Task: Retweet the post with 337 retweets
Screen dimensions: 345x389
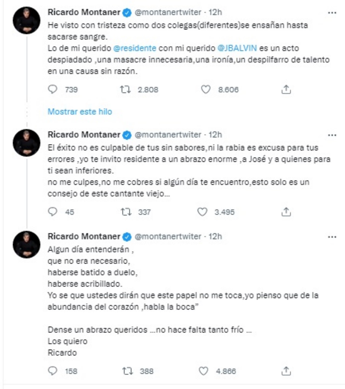Action: click(x=126, y=212)
